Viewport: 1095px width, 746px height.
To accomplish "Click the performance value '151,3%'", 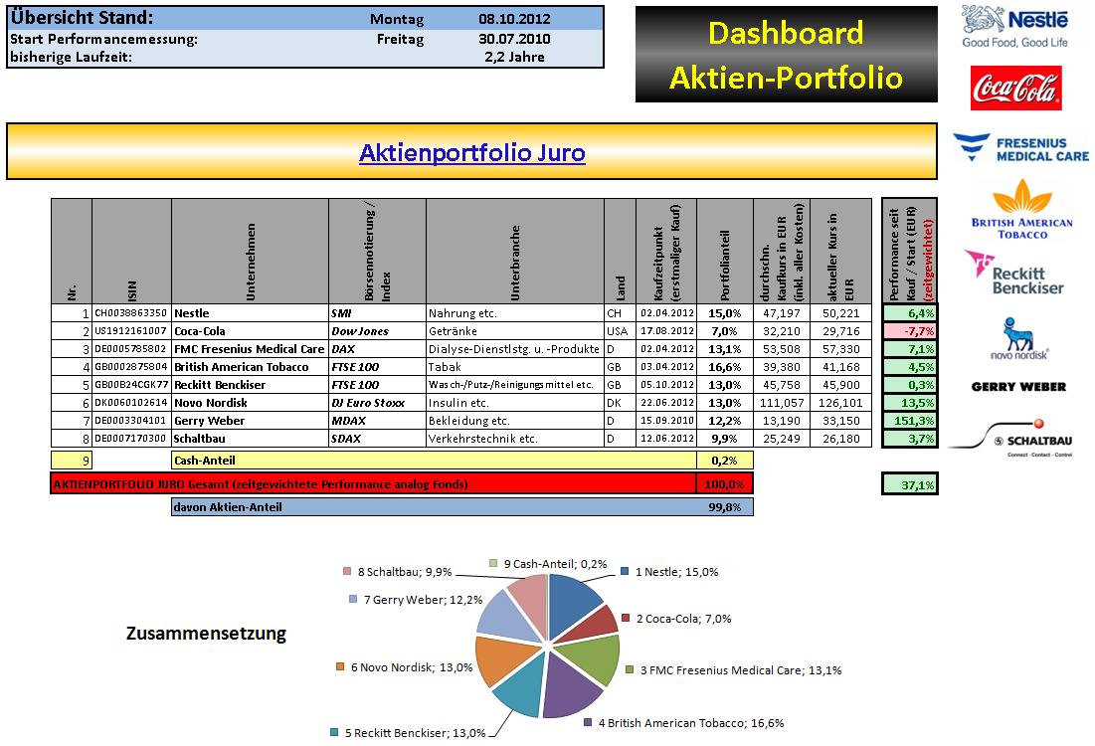I will [x=910, y=421].
